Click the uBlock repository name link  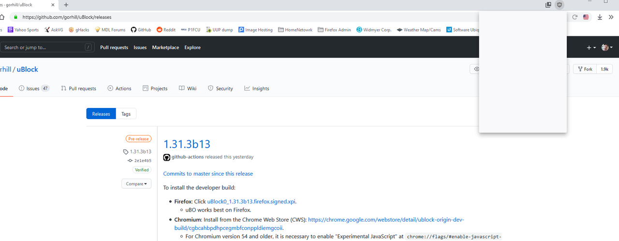click(28, 69)
